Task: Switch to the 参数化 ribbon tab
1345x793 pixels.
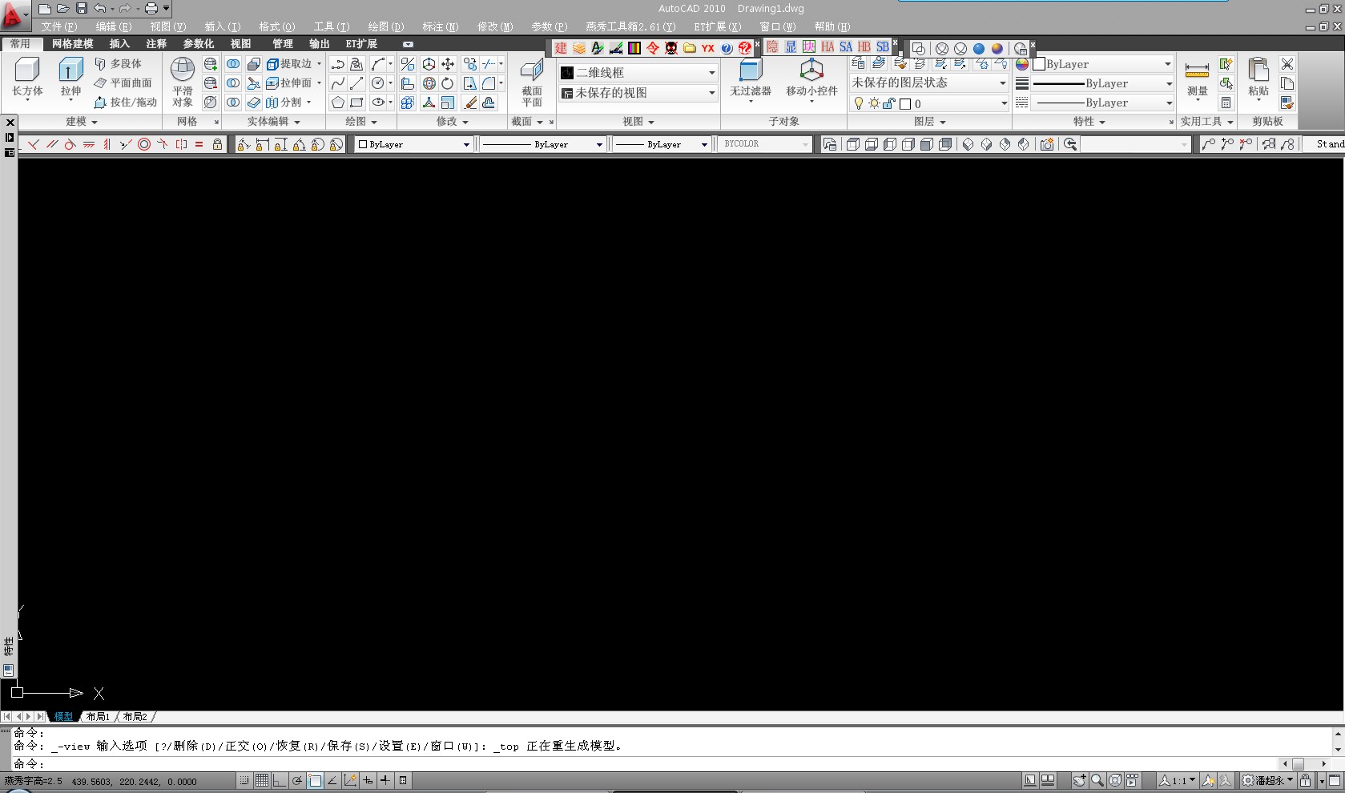Action: [x=199, y=44]
